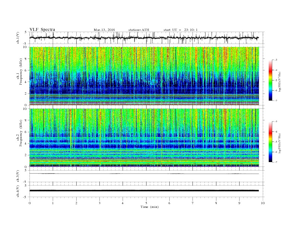Click the "-3" tick on ch.1 colorbar
Image resolution: width=296 pixels, height=228 pixels.
tap(276, 60)
